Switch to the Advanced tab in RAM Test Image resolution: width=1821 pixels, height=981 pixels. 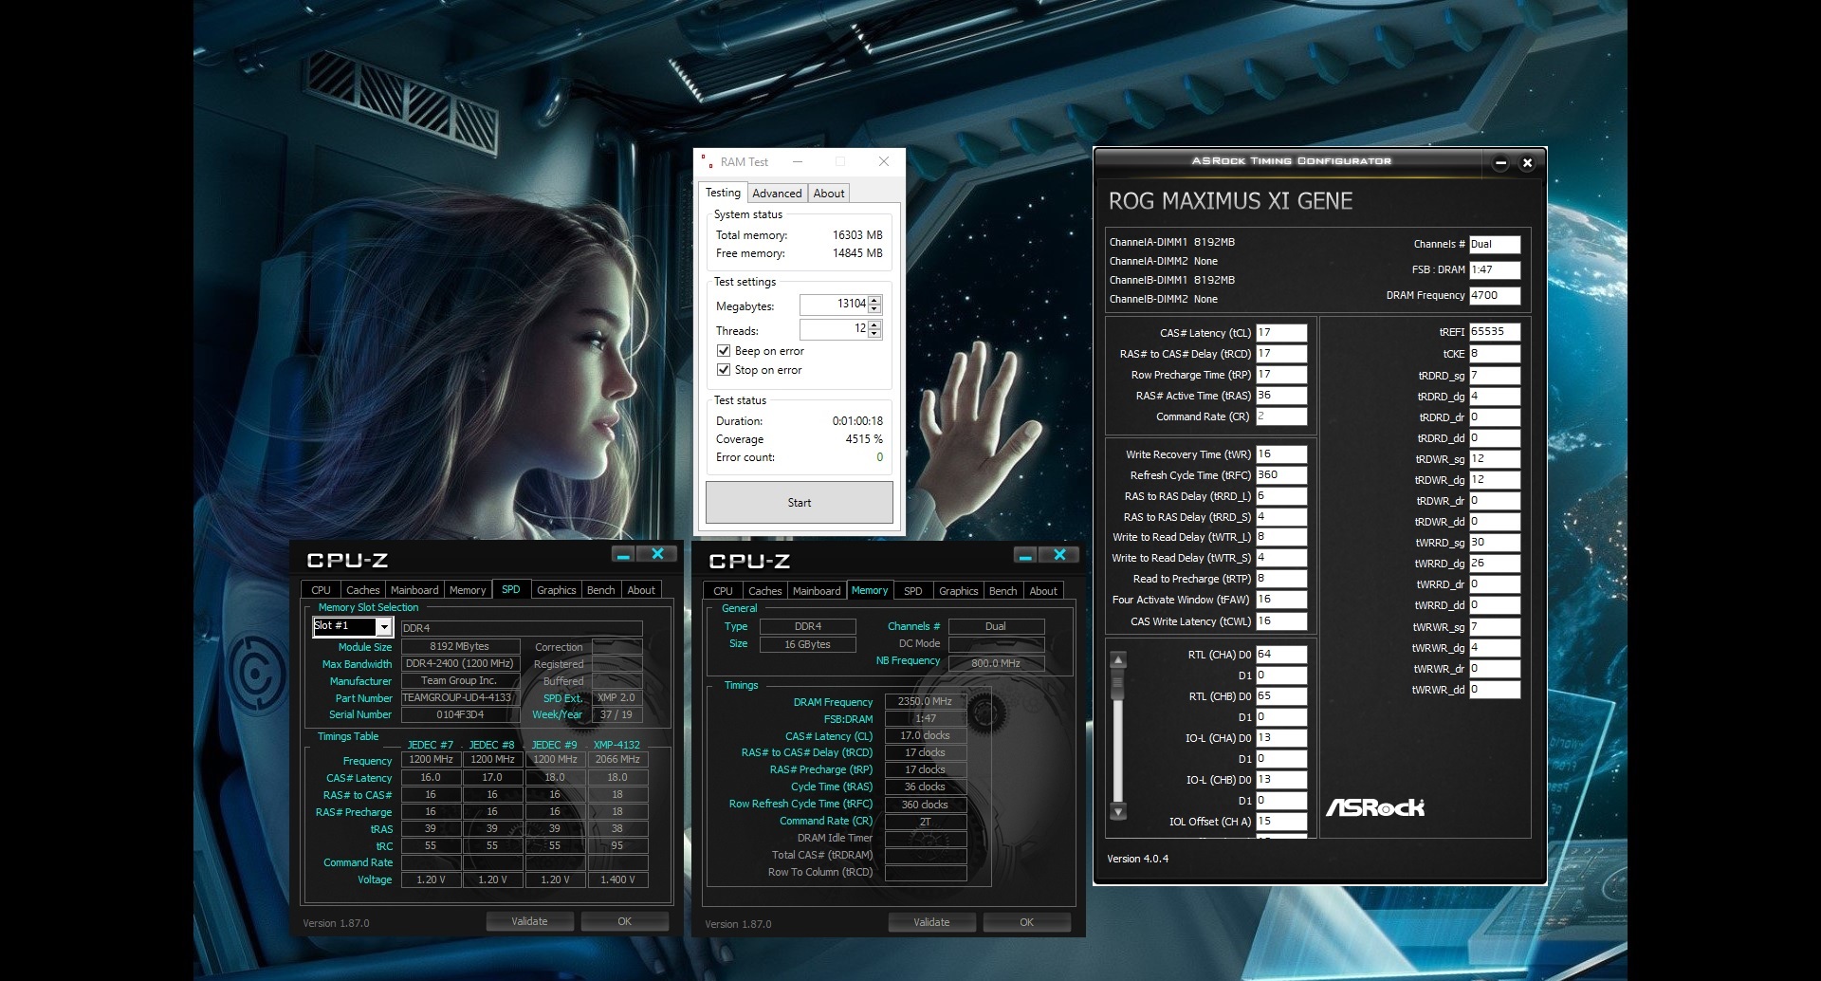tap(777, 194)
